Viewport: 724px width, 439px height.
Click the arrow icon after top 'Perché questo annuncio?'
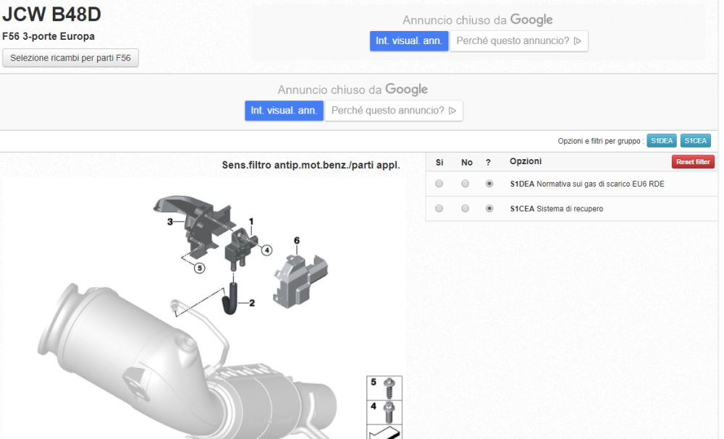coord(577,41)
